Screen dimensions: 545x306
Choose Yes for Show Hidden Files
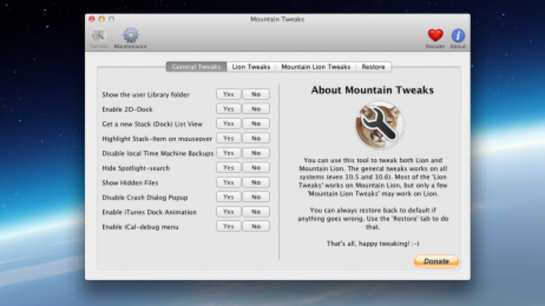click(228, 182)
